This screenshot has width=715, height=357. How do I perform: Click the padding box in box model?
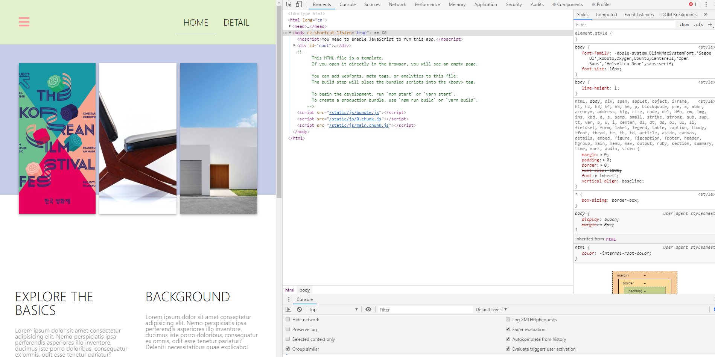point(645,291)
